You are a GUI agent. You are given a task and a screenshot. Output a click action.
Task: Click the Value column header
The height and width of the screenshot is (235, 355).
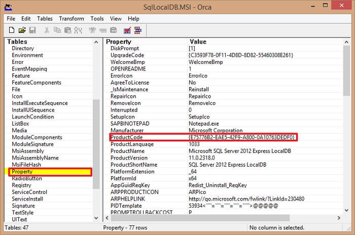[x=198, y=42]
